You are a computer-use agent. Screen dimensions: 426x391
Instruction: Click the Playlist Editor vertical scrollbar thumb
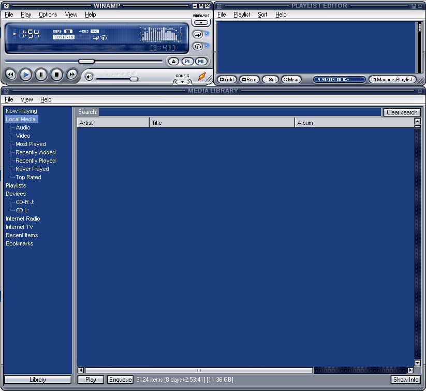pos(419,27)
